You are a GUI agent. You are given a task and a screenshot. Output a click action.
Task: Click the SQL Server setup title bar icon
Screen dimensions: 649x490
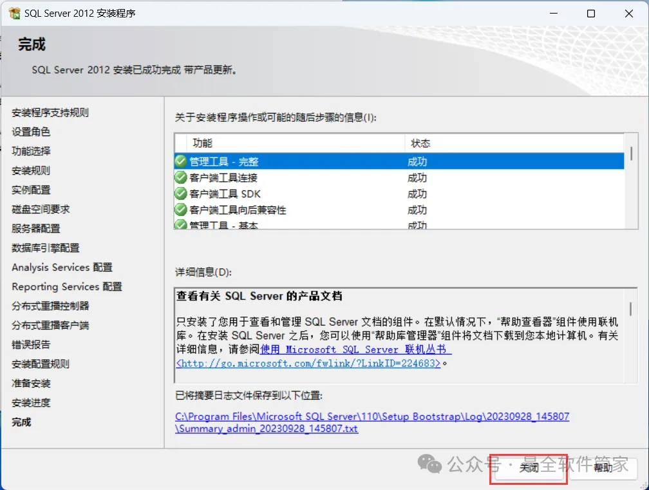coord(14,14)
